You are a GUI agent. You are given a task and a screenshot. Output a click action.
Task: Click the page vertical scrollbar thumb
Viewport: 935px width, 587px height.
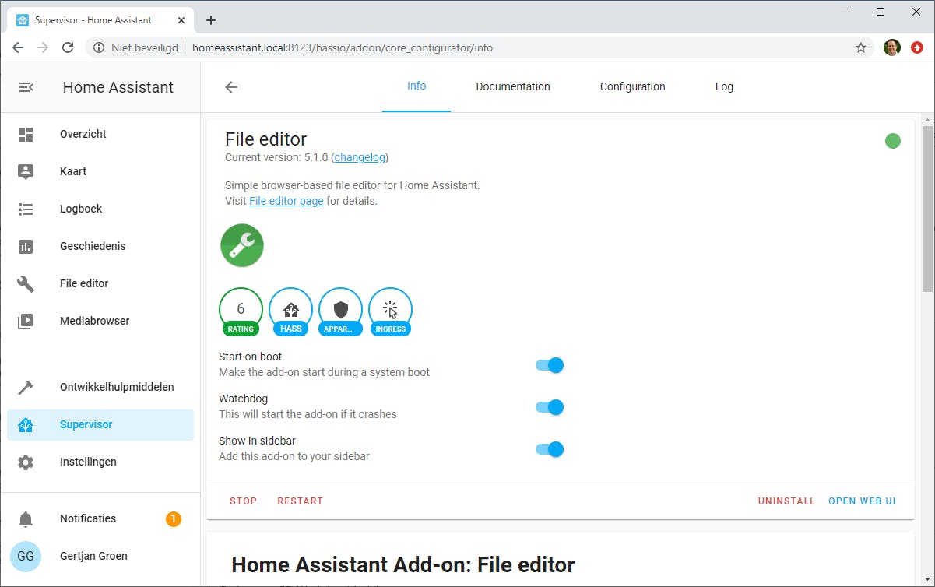pyautogui.click(x=927, y=208)
